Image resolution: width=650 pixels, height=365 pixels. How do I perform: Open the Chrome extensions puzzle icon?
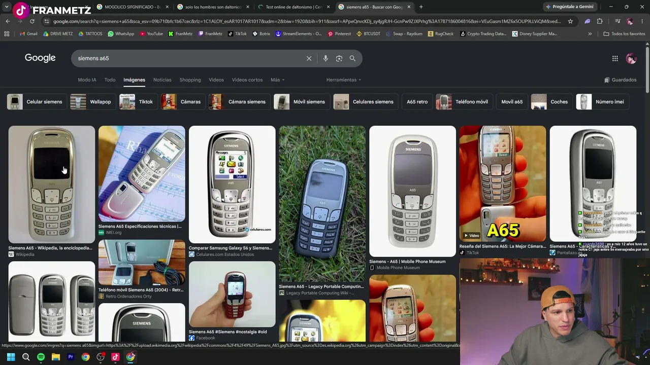click(x=600, y=21)
